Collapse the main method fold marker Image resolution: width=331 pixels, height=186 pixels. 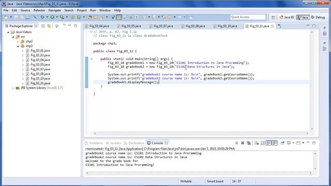tap(92, 59)
